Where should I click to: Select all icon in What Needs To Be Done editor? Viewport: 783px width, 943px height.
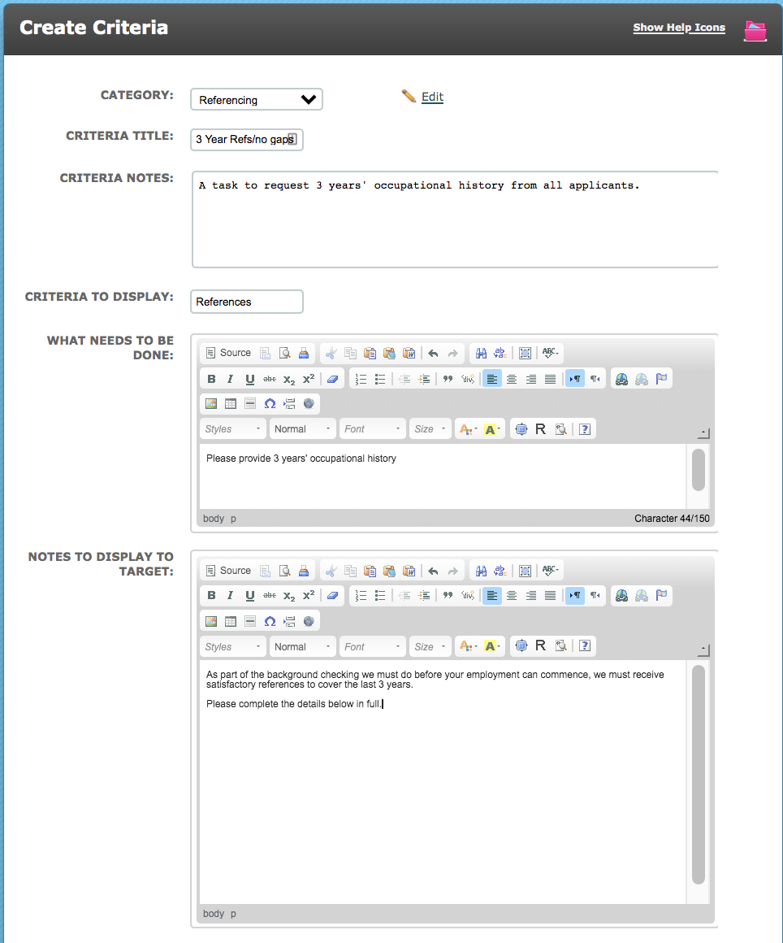(x=525, y=353)
